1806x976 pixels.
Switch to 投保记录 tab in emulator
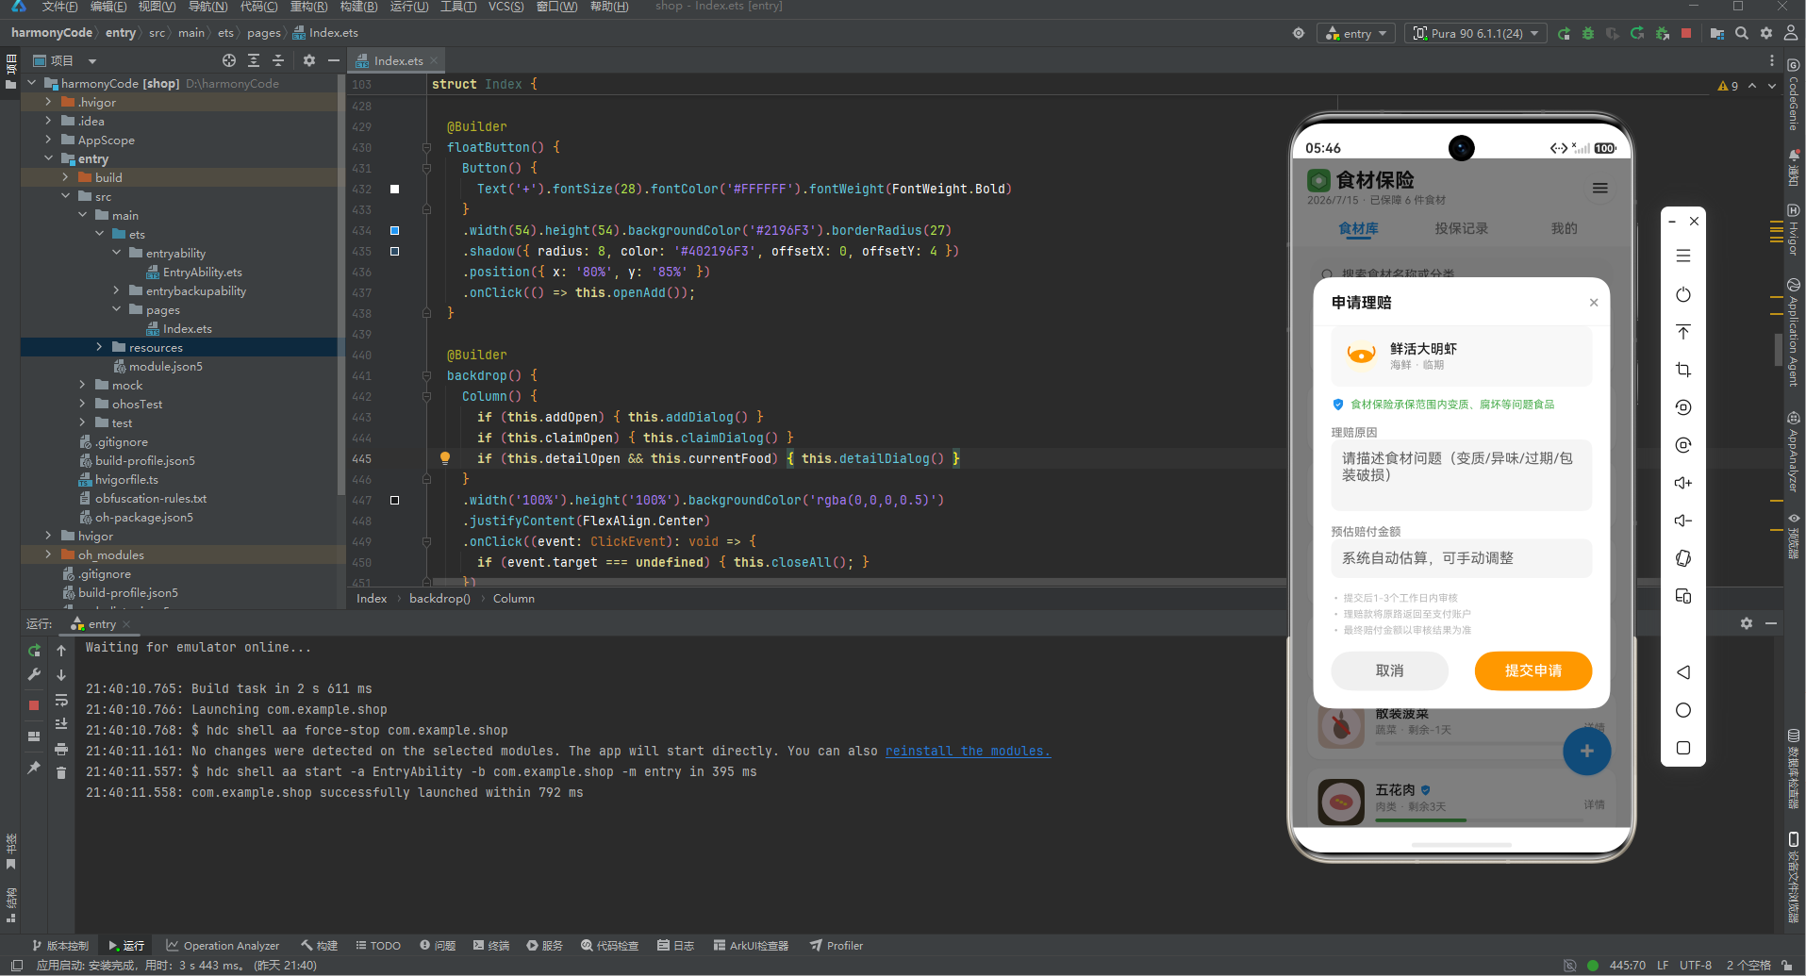tap(1461, 228)
